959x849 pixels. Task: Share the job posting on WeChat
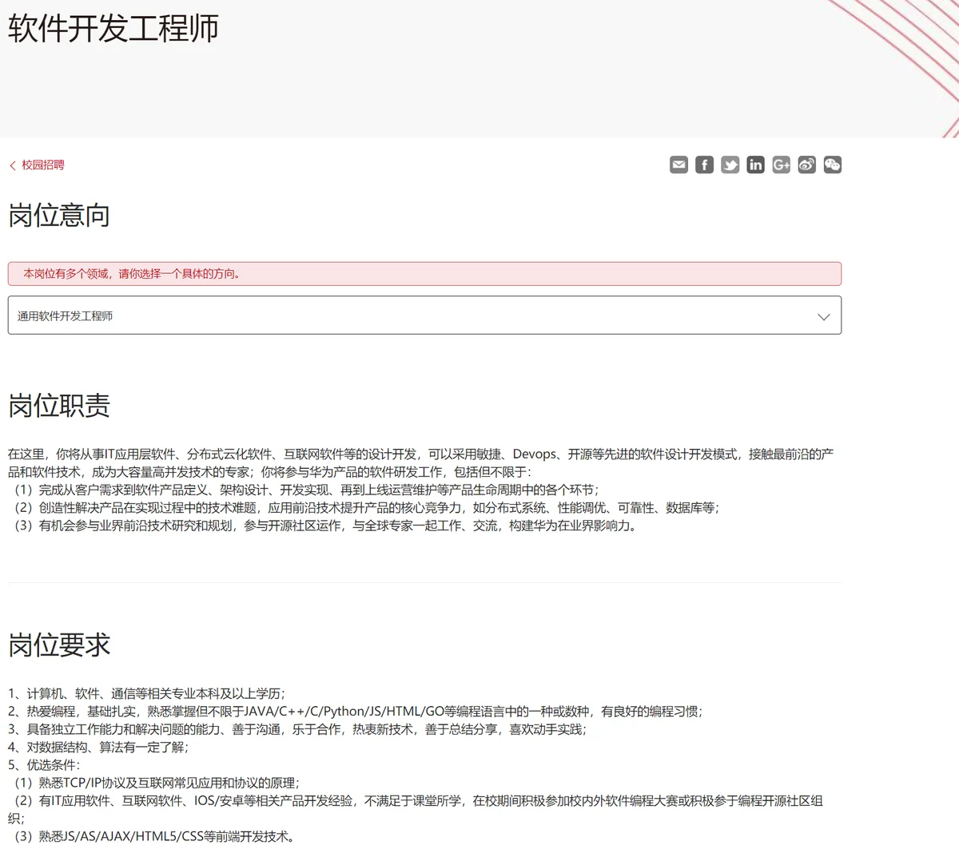pos(832,165)
